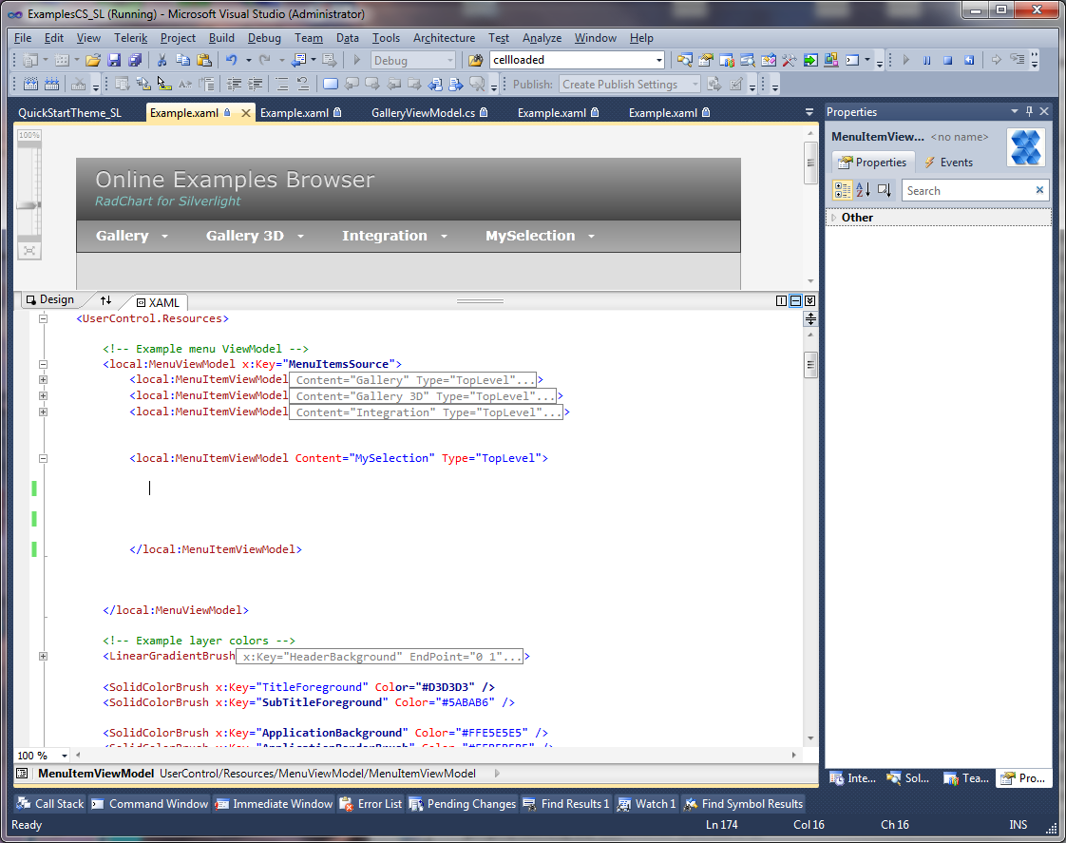The height and width of the screenshot is (843, 1066).
Task: Paste from clipboard icon
Action: (x=204, y=60)
